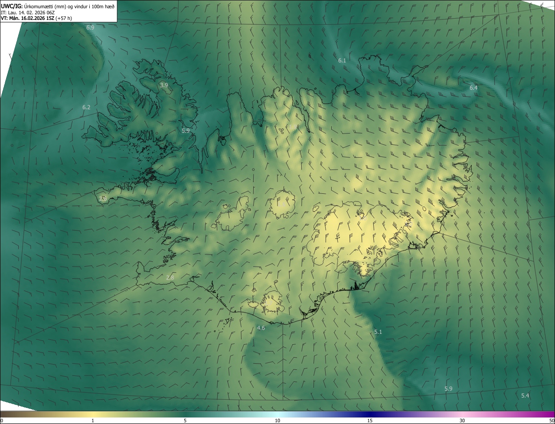
Task: Click the 5 tick on the color scale
Action: pos(185,421)
